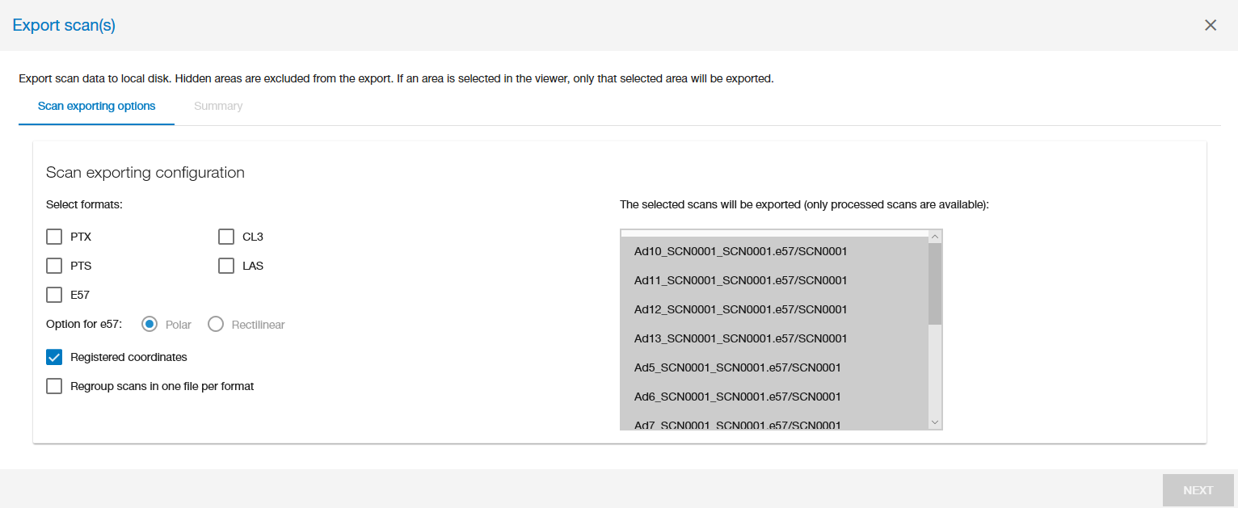The width and height of the screenshot is (1238, 508).
Task: Enable the PTX format checkbox
Action: click(54, 237)
